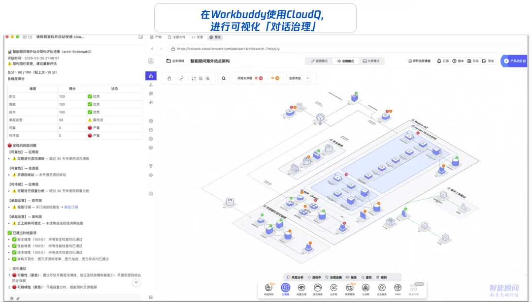
Task: Select the 查找 tab above the dock
Action: 366,277
